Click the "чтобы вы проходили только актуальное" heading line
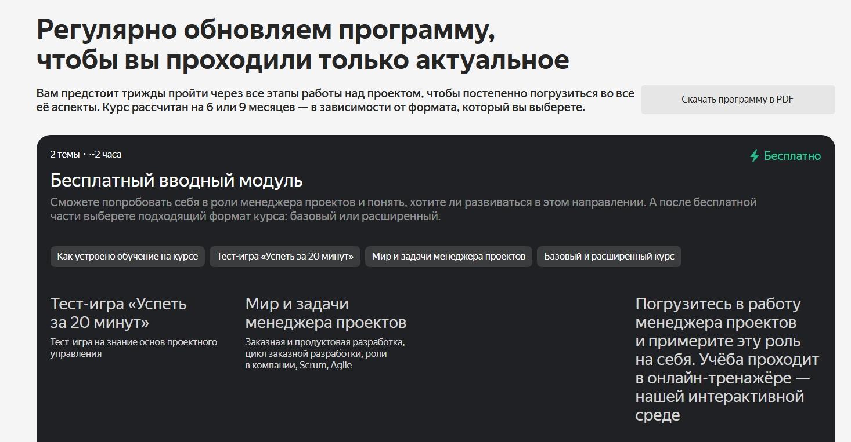 (302, 60)
